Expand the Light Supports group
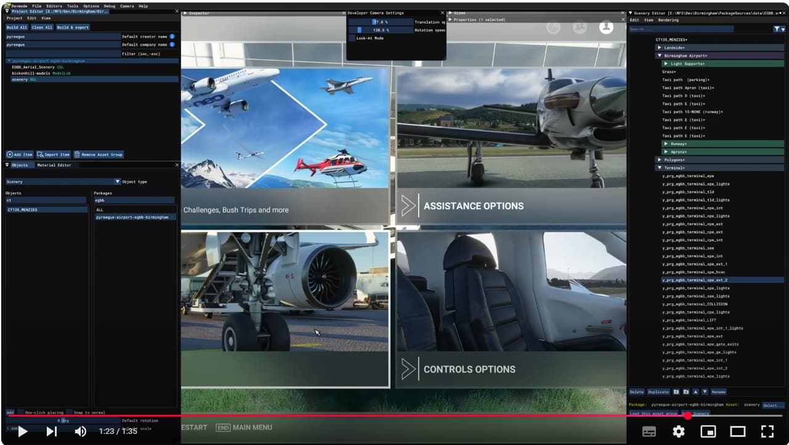789x445 pixels. pos(666,63)
